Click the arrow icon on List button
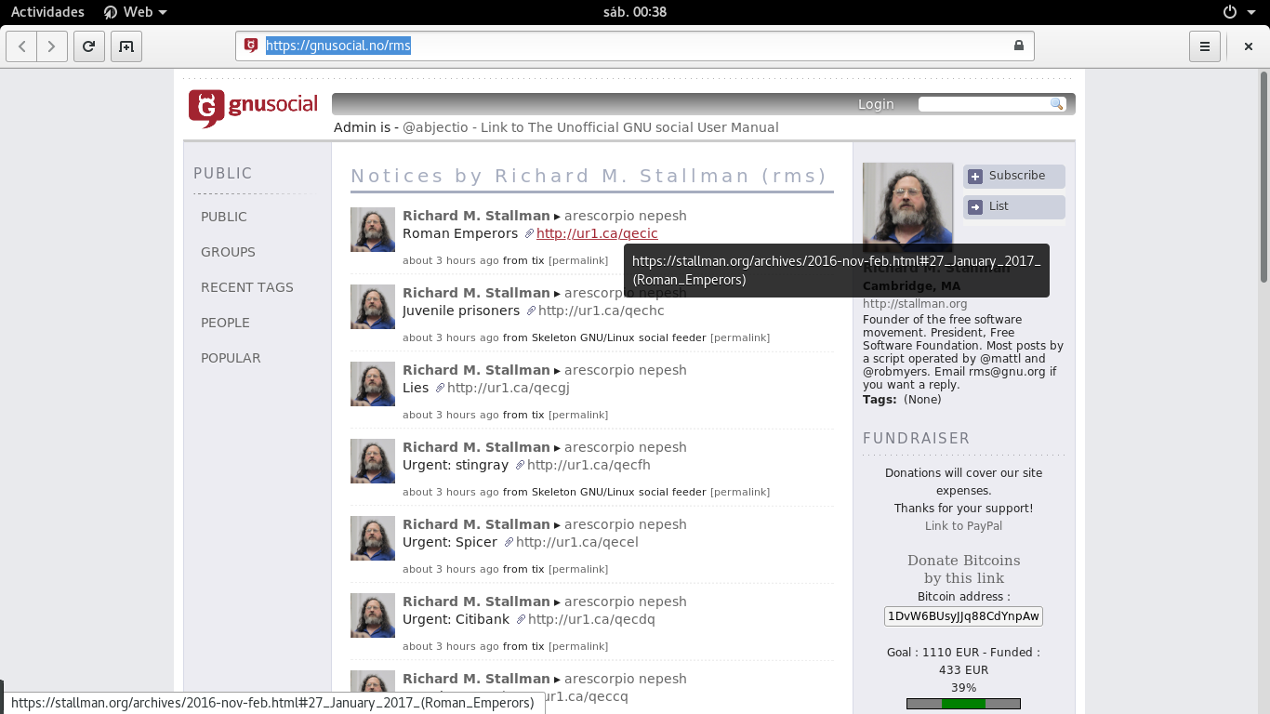1270x714 pixels. tap(975, 206)
